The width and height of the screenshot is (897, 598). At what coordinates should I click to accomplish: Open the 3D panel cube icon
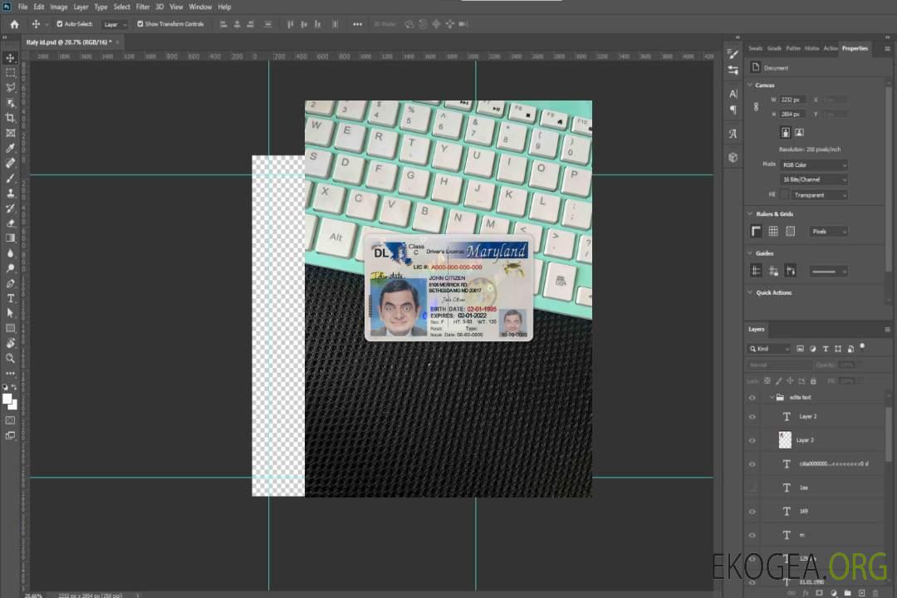point(733,157)
